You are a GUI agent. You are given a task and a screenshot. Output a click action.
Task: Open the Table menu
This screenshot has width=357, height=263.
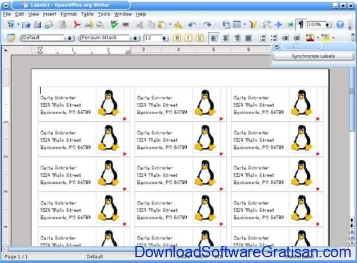87,14
